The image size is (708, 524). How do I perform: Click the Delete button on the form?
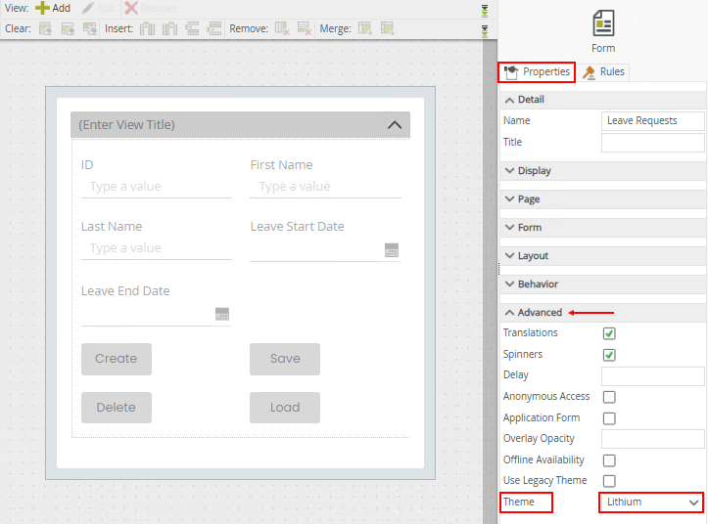(117, 408)
